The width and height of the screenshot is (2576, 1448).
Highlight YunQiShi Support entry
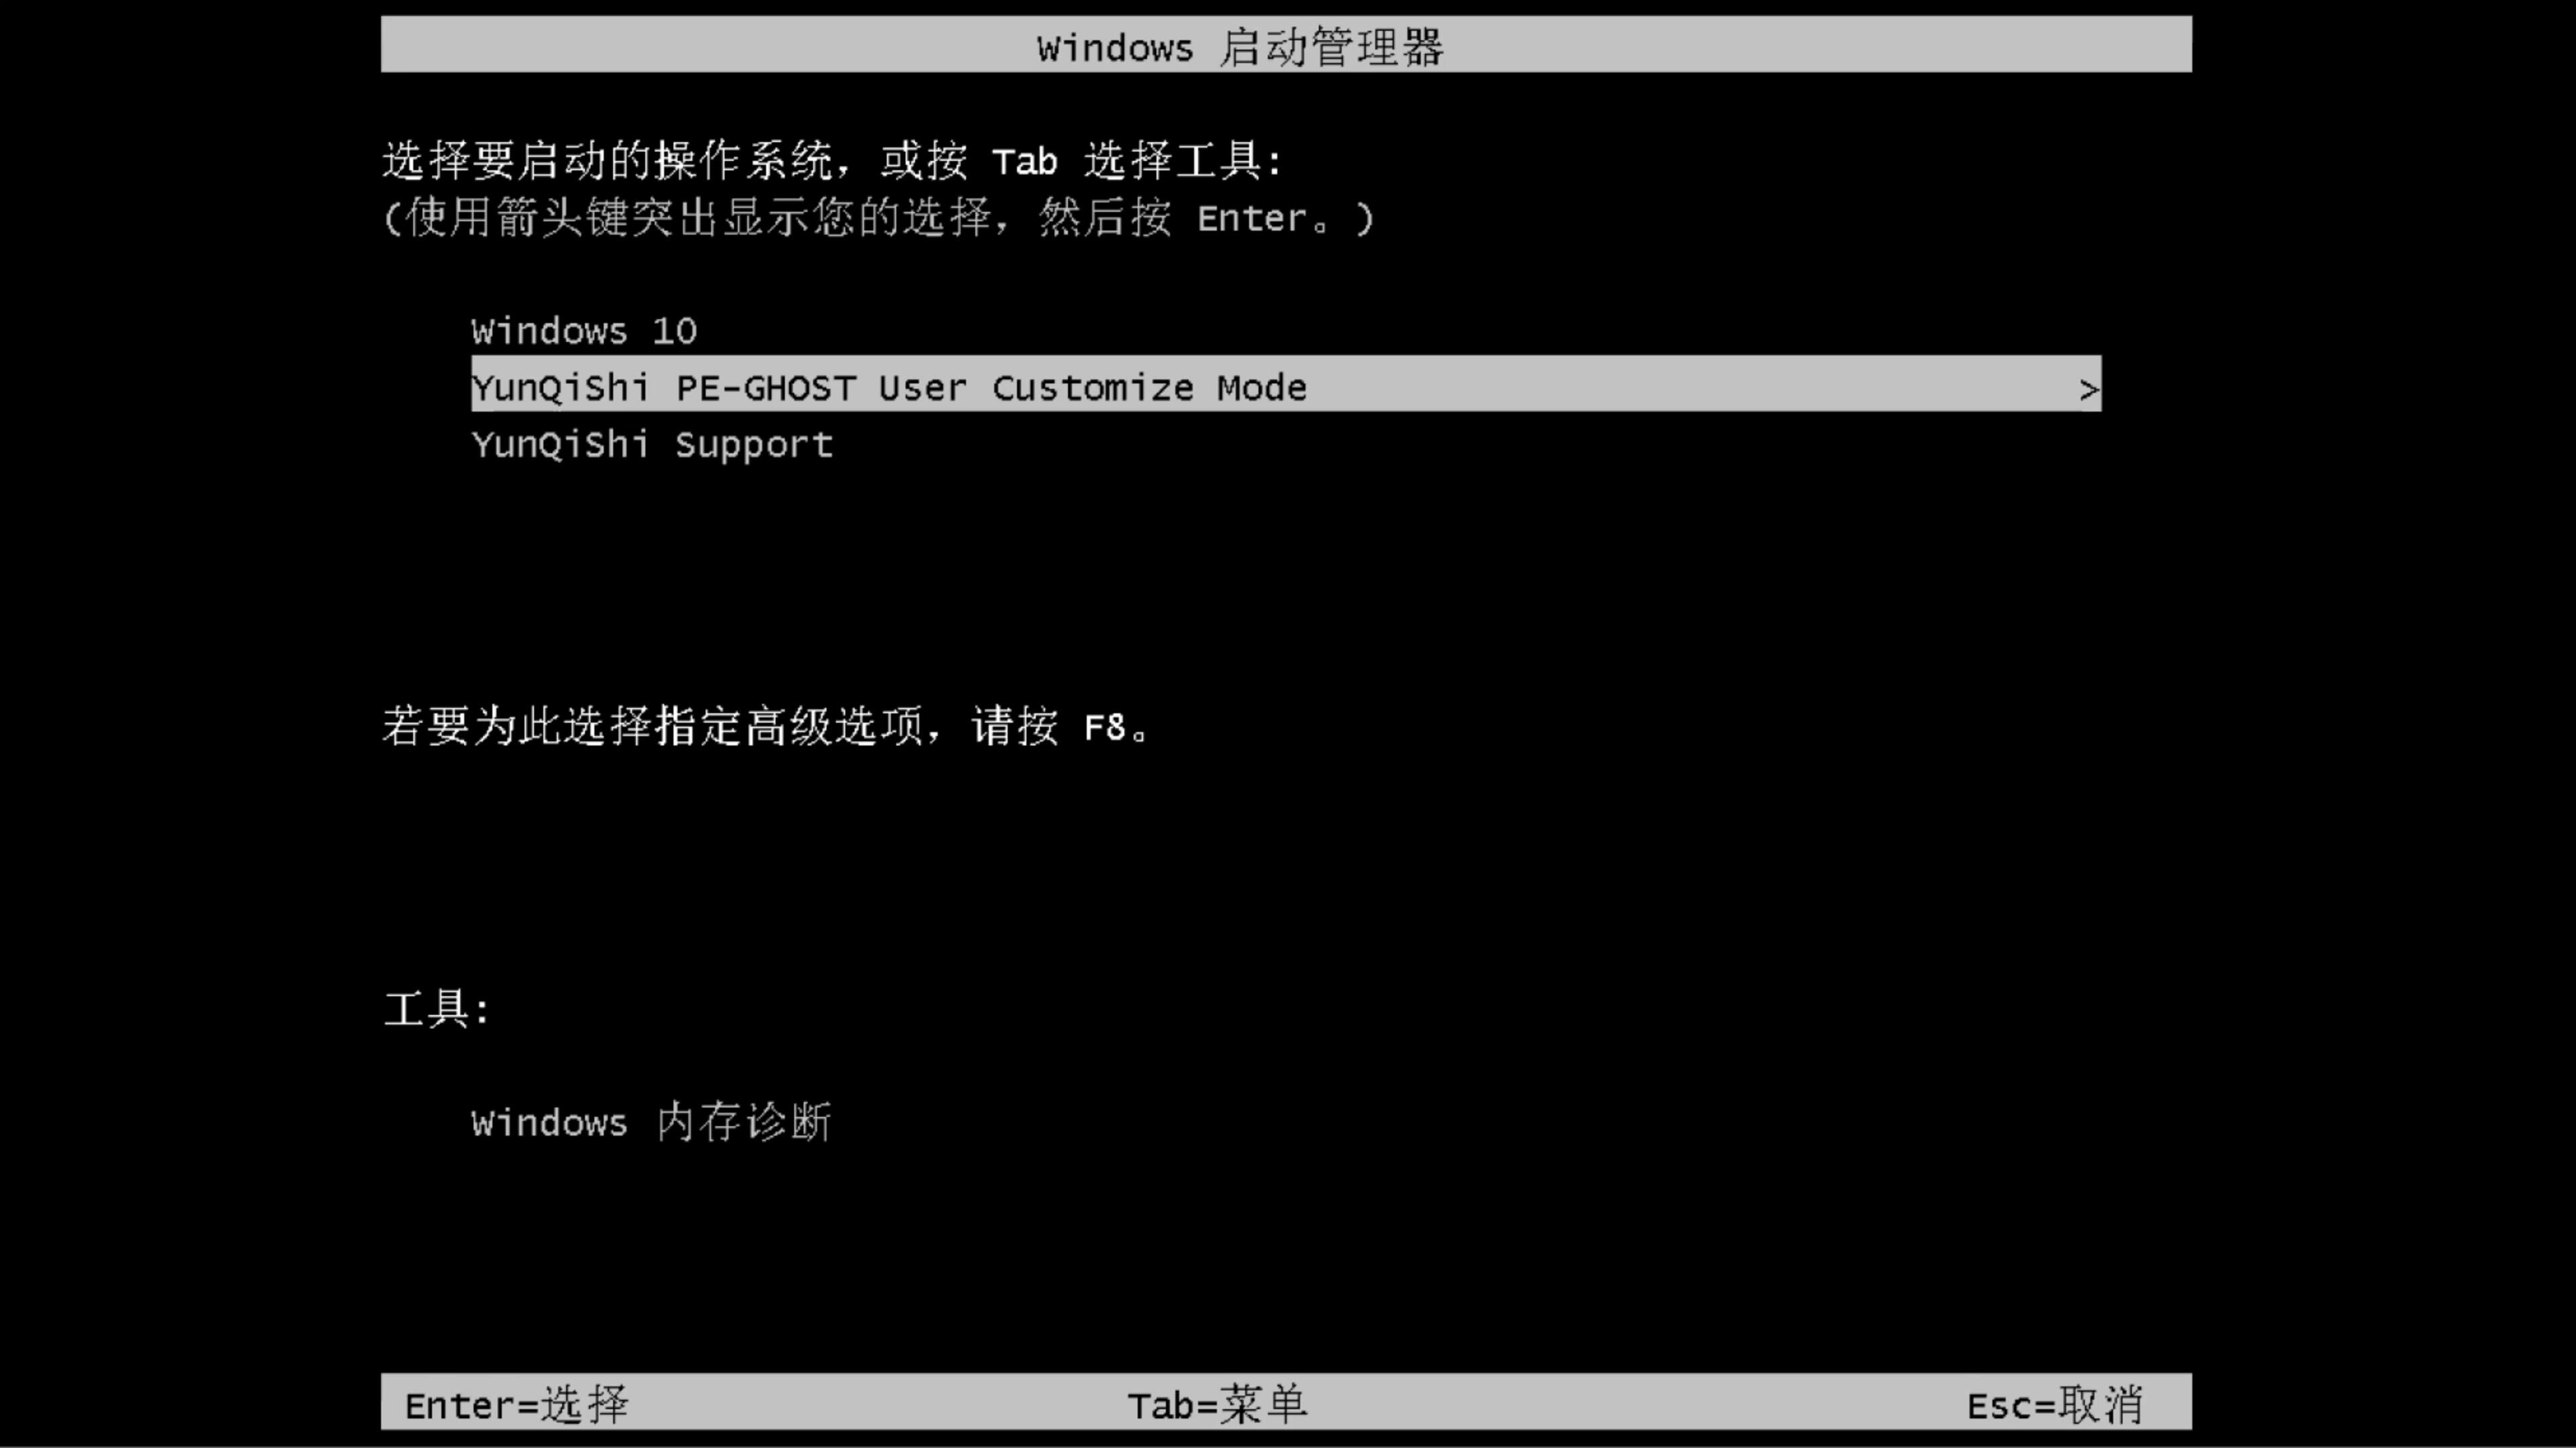pyautogui.click(x=651, y=444)
